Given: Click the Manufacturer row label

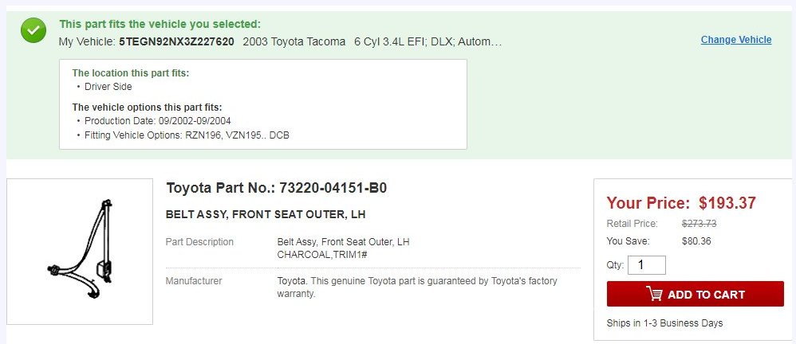Looking at the screenshot, I should tap(194, 280).
